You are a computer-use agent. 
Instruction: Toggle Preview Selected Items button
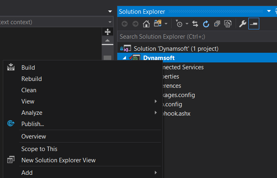254,24
